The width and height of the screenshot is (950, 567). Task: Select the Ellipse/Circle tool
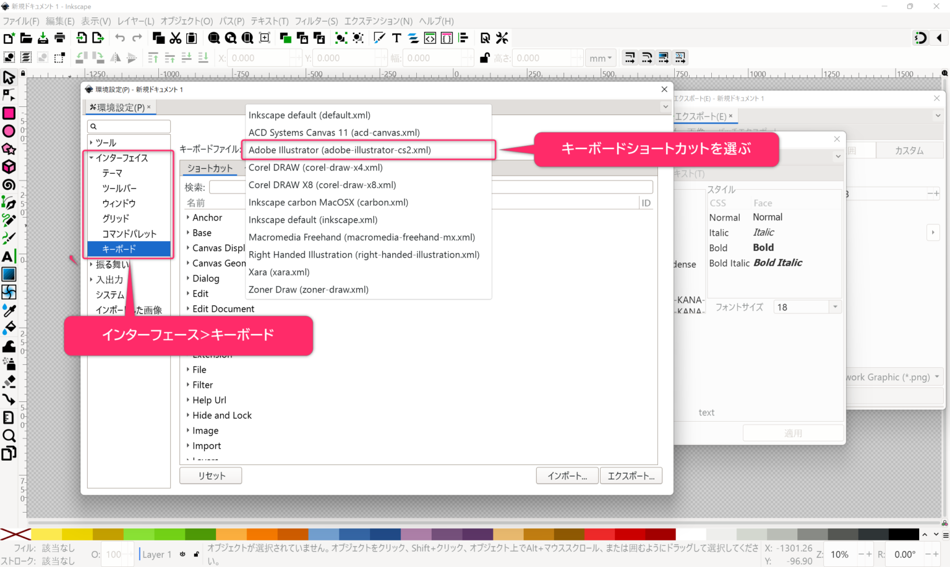(x=9, y=131)
